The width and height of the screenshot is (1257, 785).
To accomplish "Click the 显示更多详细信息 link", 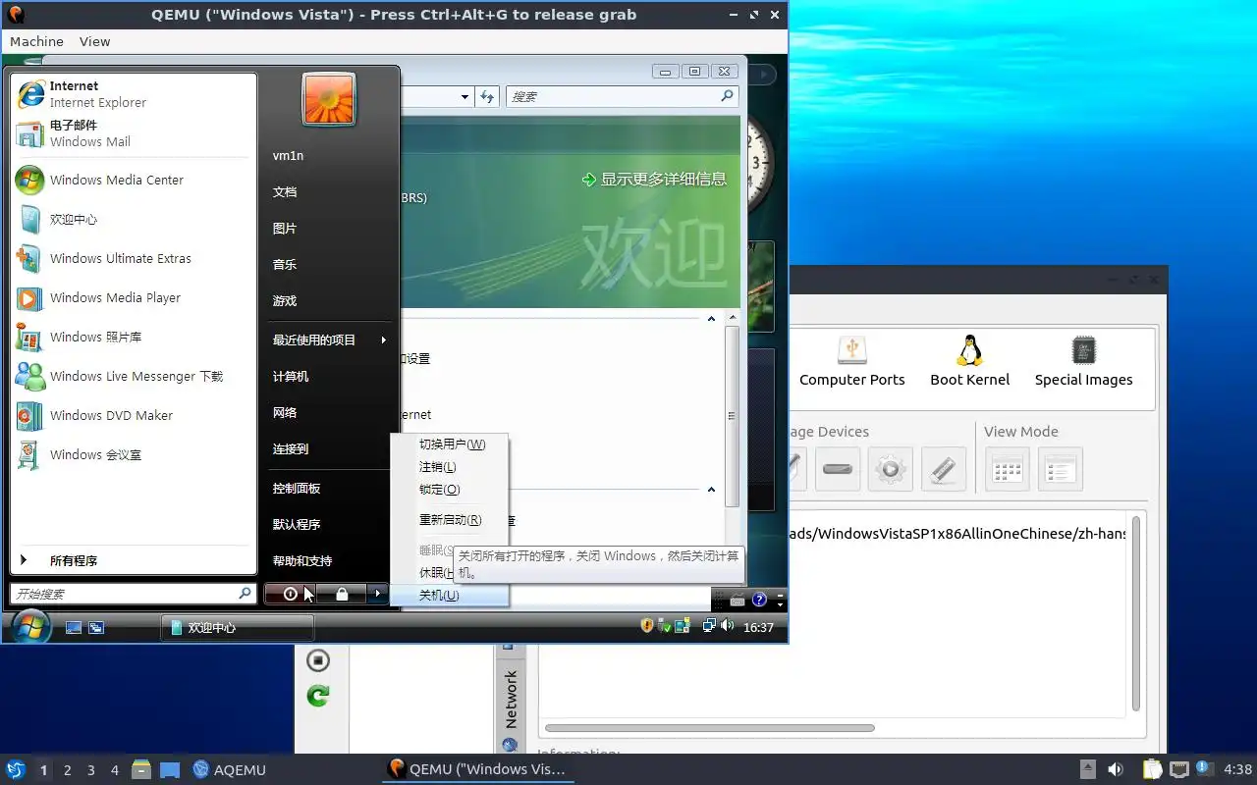I will 654,179.
